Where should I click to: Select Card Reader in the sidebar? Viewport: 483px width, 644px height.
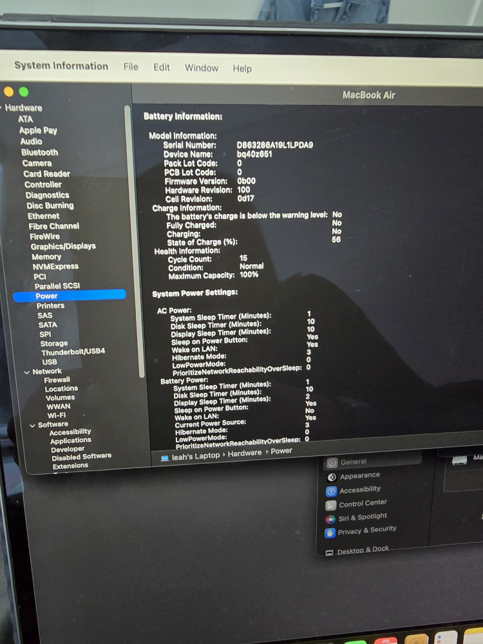[x=47, y=174]
